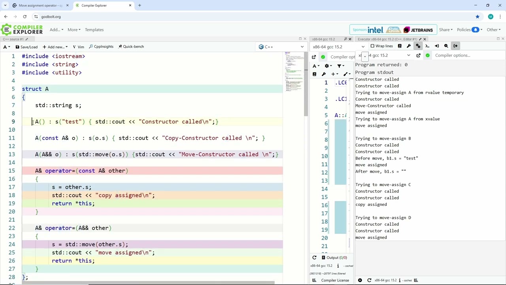Show compiler info icon in compiler pane
The height and width of the screenshot is (285, 506).
pyautogui.click(x=338, y=266)
